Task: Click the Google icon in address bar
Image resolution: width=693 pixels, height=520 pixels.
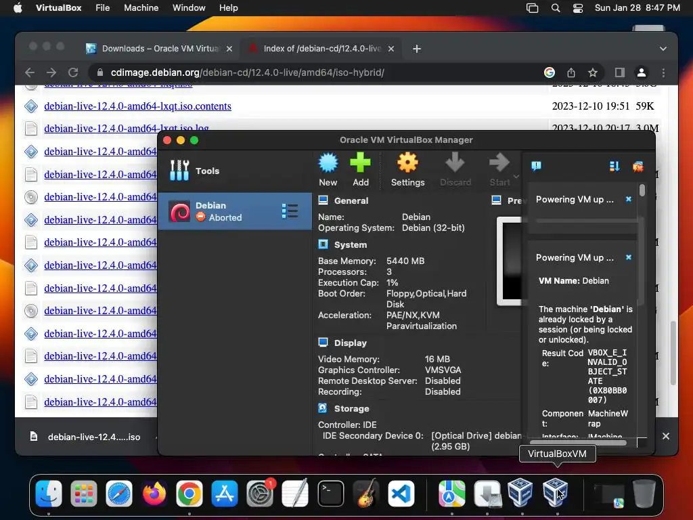Action: point(550,72)
